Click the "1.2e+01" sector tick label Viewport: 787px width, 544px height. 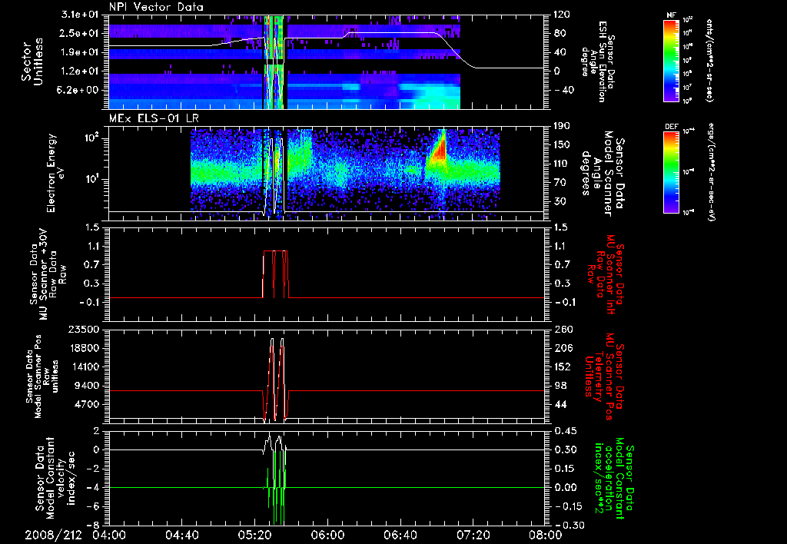[81, 71]
